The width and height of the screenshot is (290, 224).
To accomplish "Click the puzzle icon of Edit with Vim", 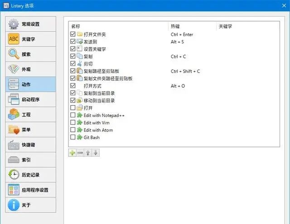I will click(80, 122).
